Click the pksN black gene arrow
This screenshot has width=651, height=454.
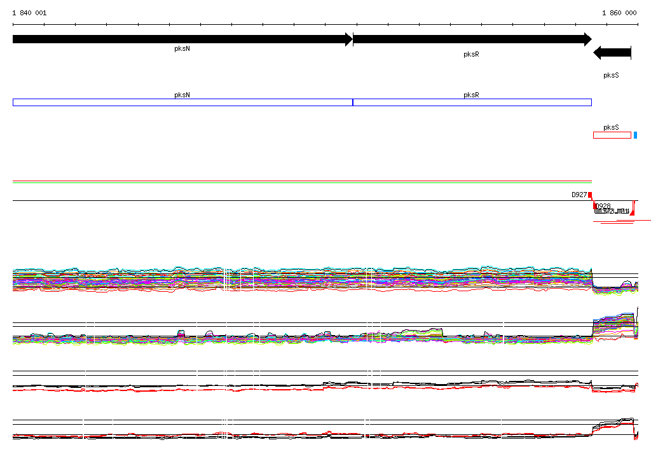pos(182,39)
